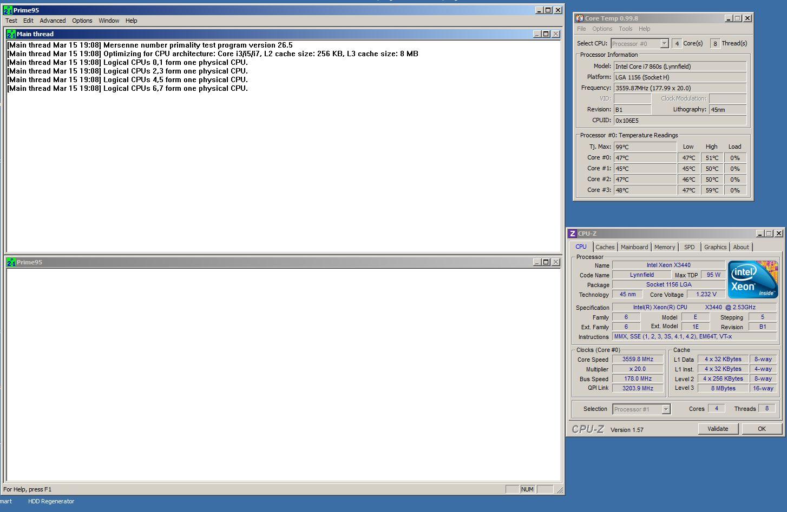The height and width of the screenshot is (512, 787).
Task: Open Core Temp Help menu
Action: [x=644, y=29]
